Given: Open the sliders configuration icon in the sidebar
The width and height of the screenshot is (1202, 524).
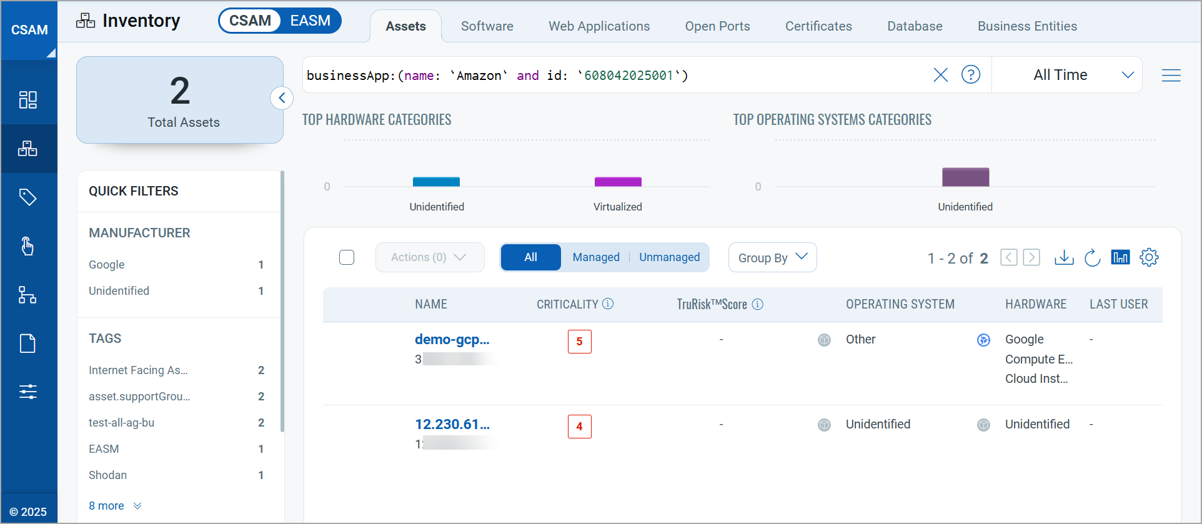Looking at the screenshot, I should click(28, 392).
